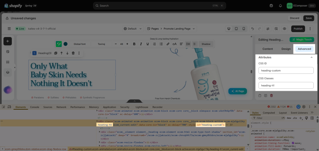Click the Publish button

298,29
